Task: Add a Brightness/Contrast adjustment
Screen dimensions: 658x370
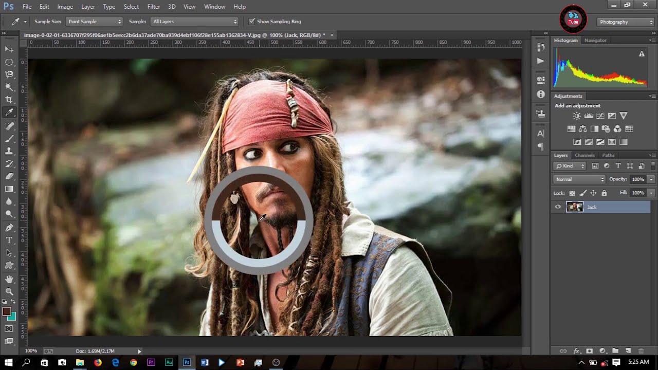Action: click(577, 116)
